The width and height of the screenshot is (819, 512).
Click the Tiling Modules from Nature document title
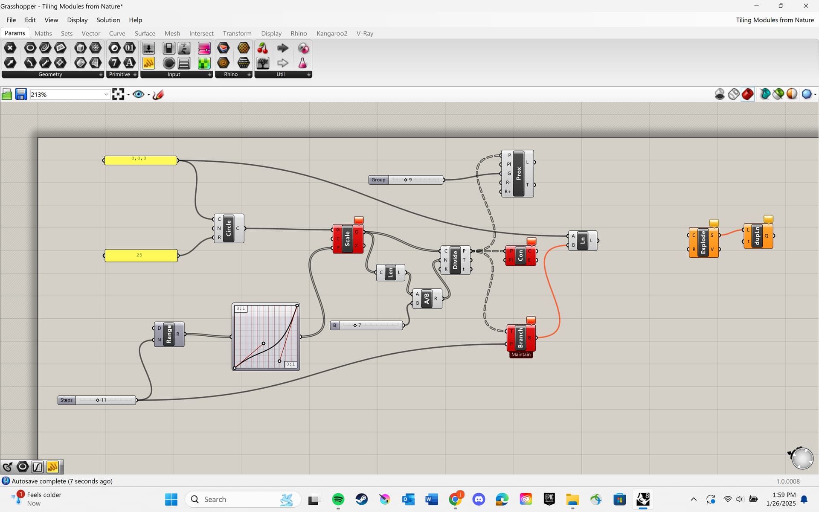(x=775, y=20)
